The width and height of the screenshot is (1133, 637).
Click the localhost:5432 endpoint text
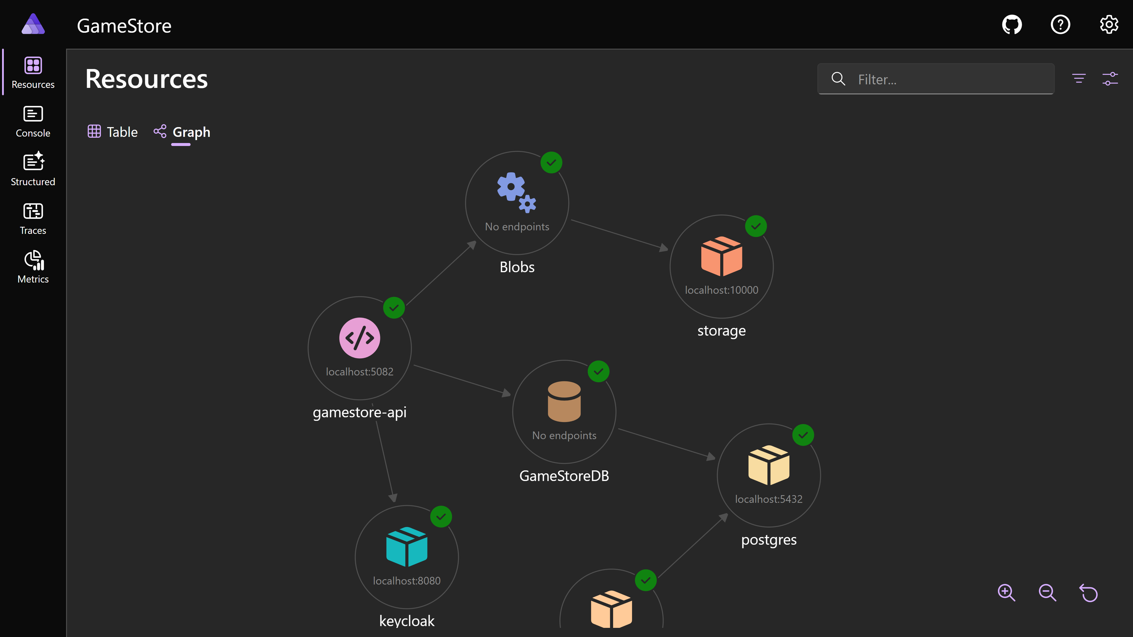[769, 499]
